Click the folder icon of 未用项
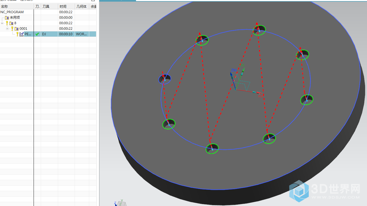The height and width of the screenshot is (206, 367). (x=7, y=18)
